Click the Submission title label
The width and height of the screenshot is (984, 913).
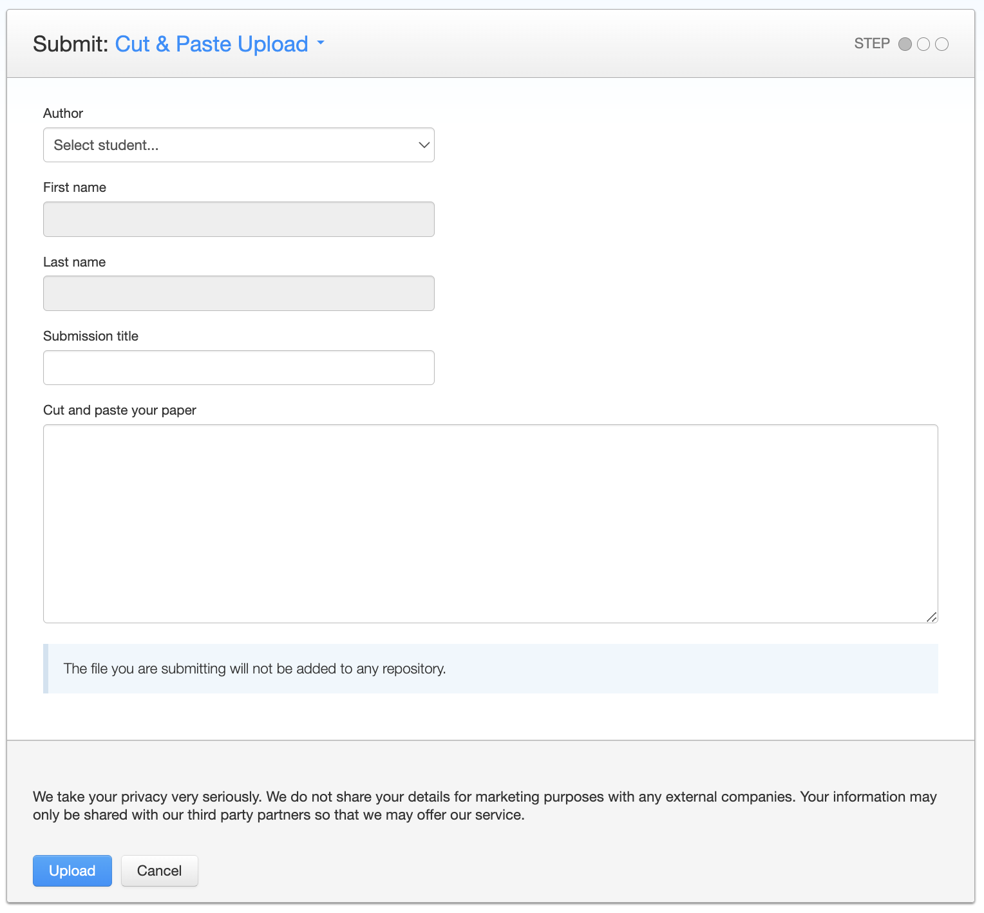(x=91, y=336)
